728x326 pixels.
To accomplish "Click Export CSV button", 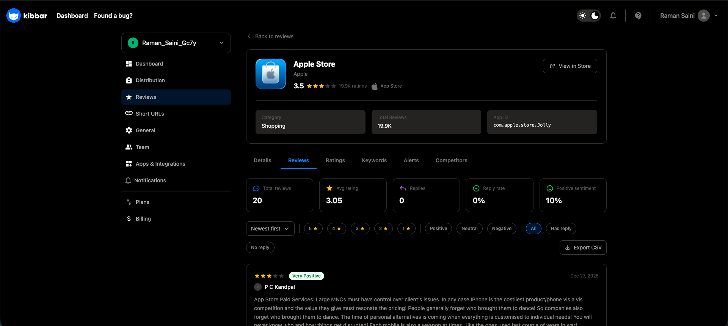I will click(583, 248).
